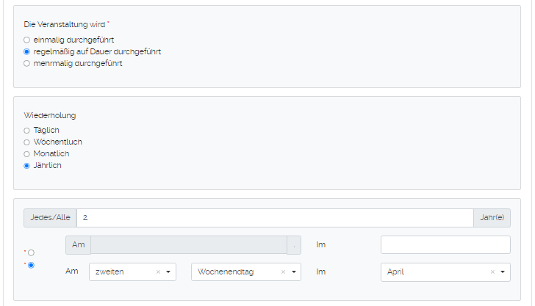Click the empty 'Im' month field in the upper row
Screen dimensions: 535x306
445,245
